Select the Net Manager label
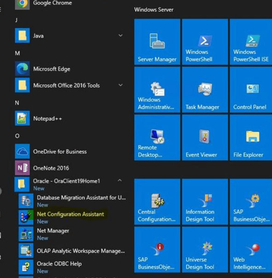Viewport: 272px width, 278px height. click(x=53, y=231)
